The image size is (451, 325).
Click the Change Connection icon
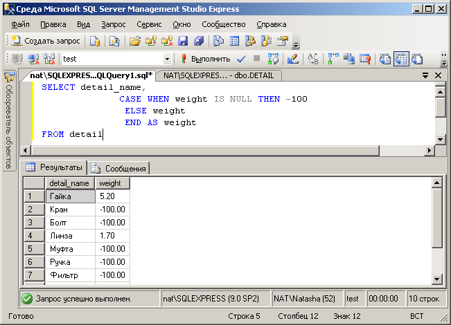pyautogui.click(x=49, y=59)
